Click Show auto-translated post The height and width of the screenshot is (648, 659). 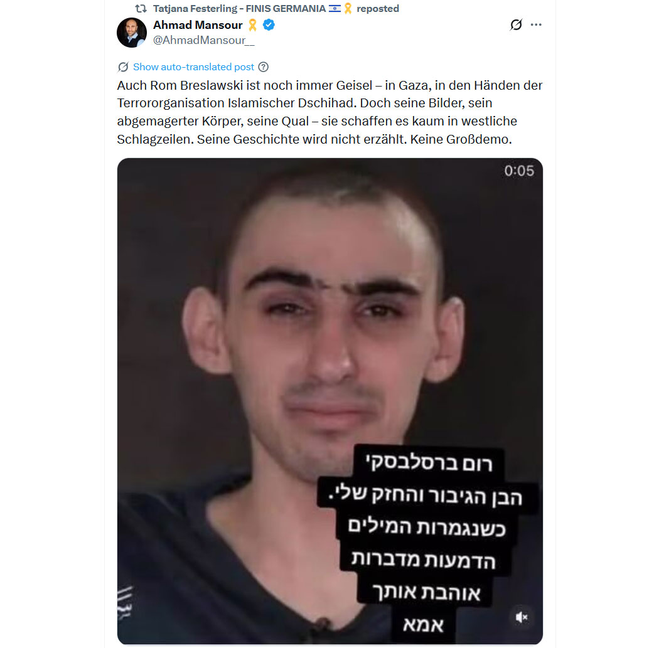(x=193, y=67)
